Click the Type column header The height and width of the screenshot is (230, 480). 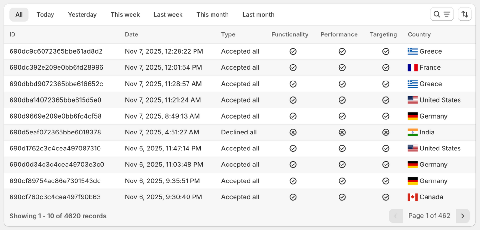coord(228,34)
